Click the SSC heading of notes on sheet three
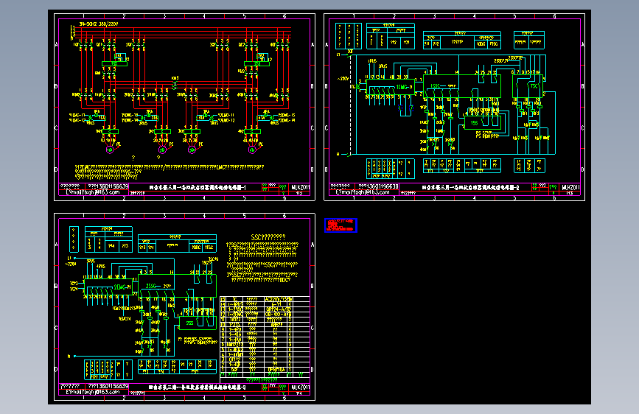Image resolution: width=639 pixels, height=414 pixels. click(268, 237)
